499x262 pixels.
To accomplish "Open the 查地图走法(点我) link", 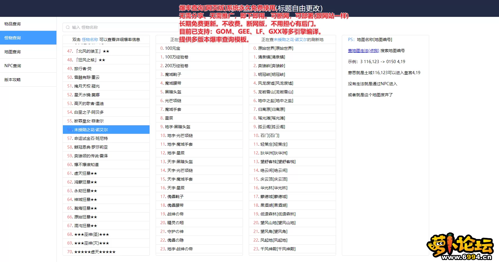I will pyautogui.click(x=363, y=51).
